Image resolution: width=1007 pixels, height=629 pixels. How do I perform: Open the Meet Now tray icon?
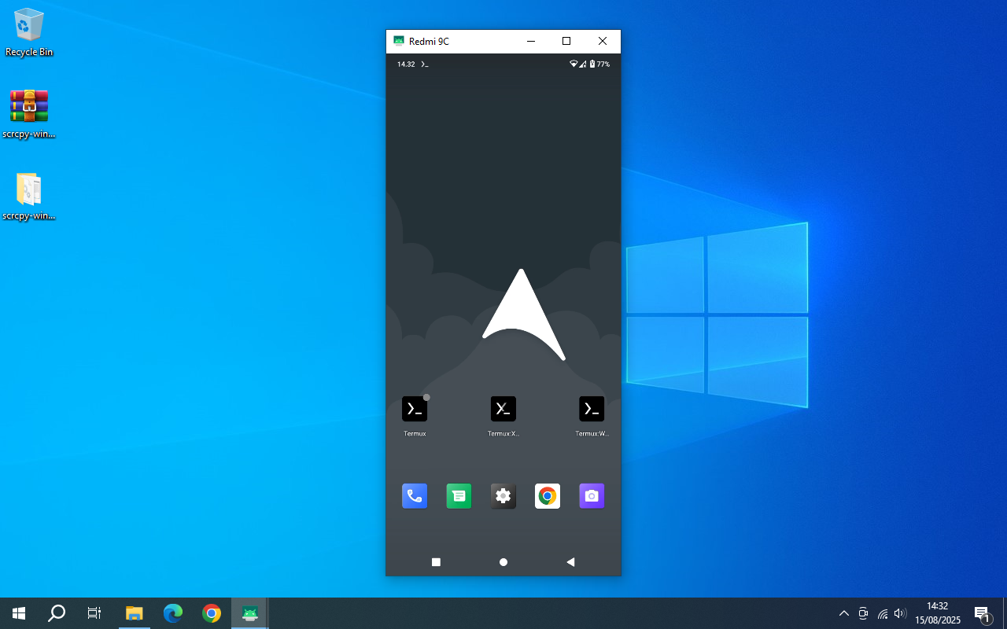coord(863,613)
